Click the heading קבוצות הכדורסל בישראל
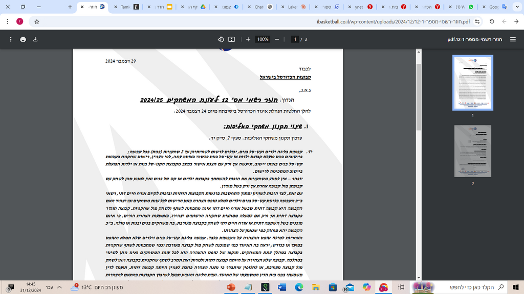Image resolution: width=524 pixels, height=294 pixels. [x=286, y=77]
